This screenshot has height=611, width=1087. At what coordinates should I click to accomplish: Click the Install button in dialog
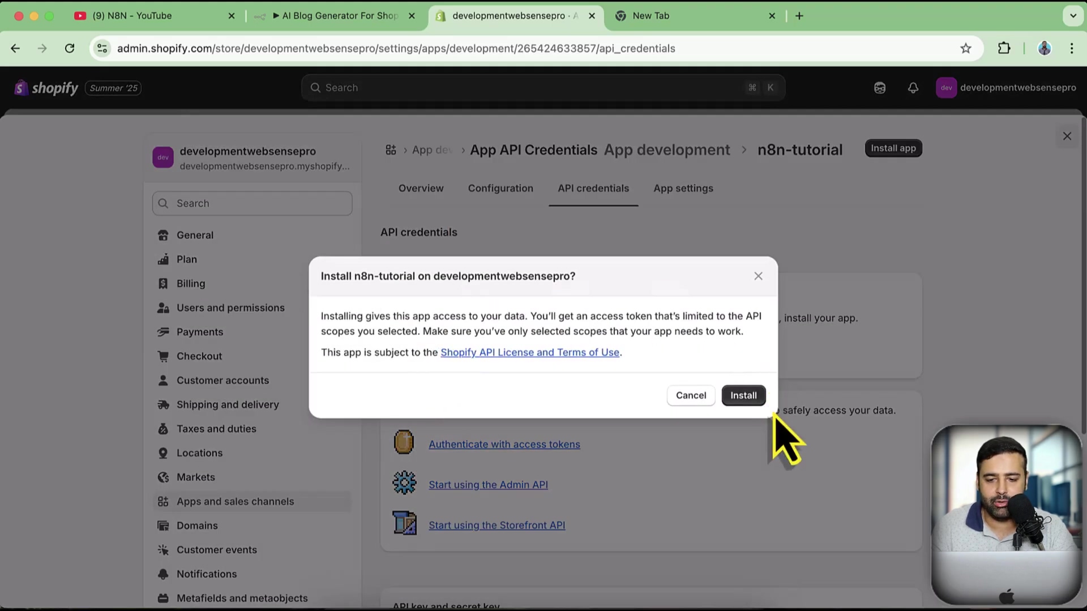click(743, 395)
